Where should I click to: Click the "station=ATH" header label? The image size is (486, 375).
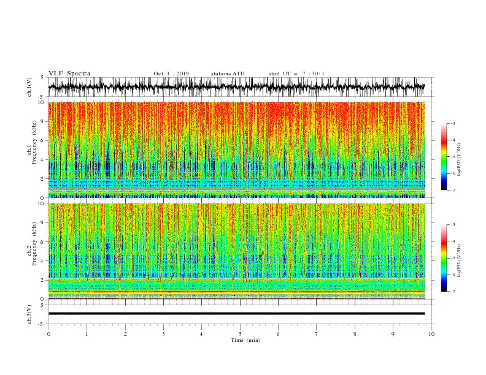point(228,74)
